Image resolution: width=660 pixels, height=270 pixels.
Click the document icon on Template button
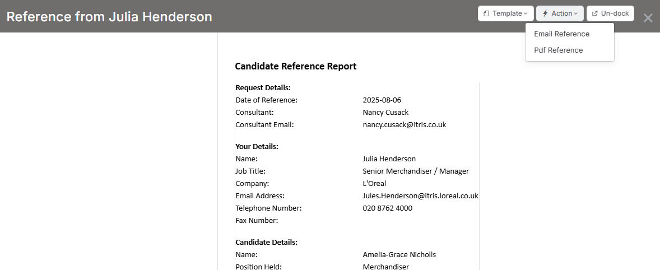click(x=486, y=13)
